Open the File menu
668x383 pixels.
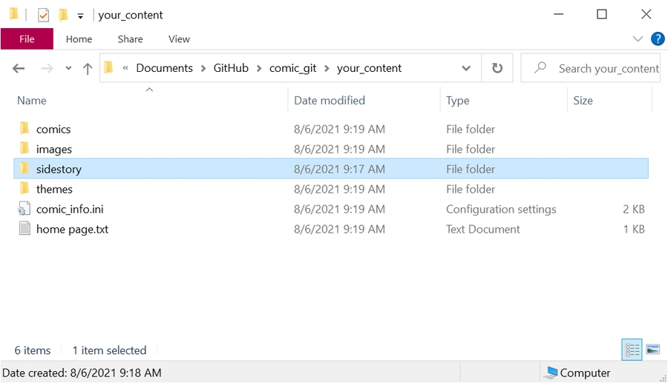[x=27, y=39]
